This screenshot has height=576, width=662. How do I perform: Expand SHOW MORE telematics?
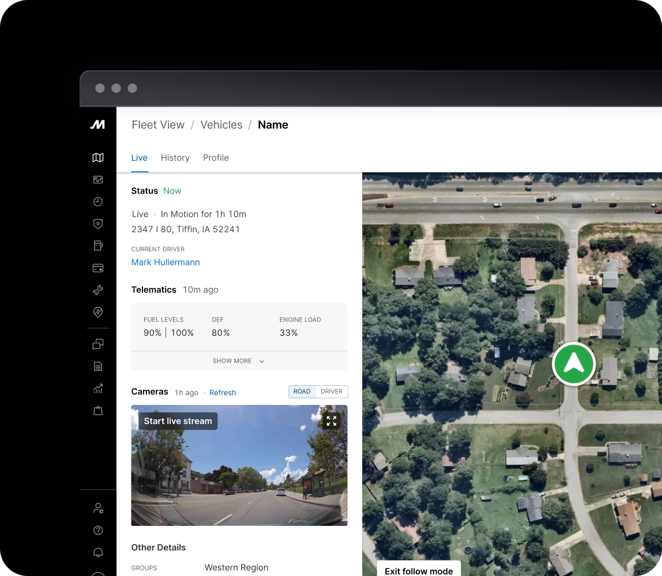coord(239,361)
